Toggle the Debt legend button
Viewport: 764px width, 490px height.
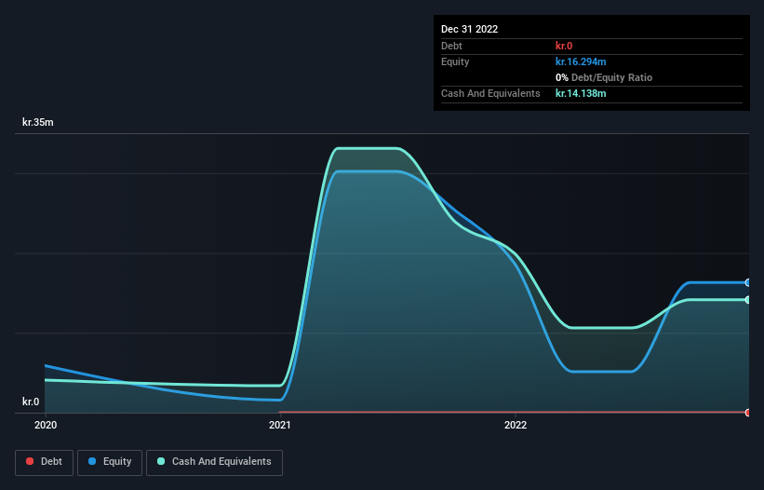[44, 462]
